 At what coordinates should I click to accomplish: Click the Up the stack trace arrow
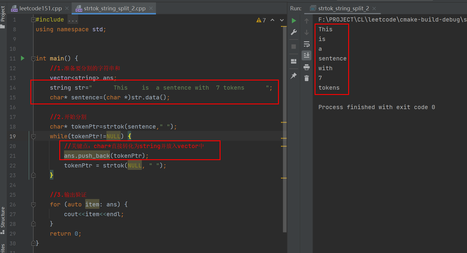pyautogui.click(x=307, y=21)
